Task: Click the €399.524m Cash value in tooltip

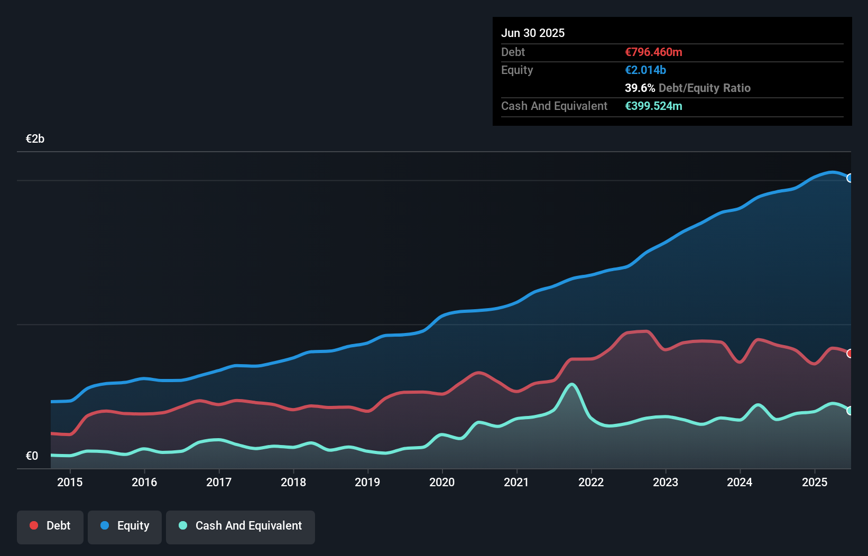Action: click(653, 106)
